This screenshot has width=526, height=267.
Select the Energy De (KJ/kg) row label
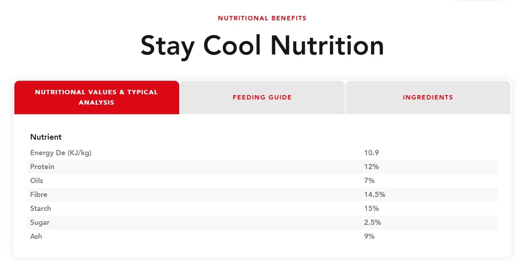pos(61,153)
